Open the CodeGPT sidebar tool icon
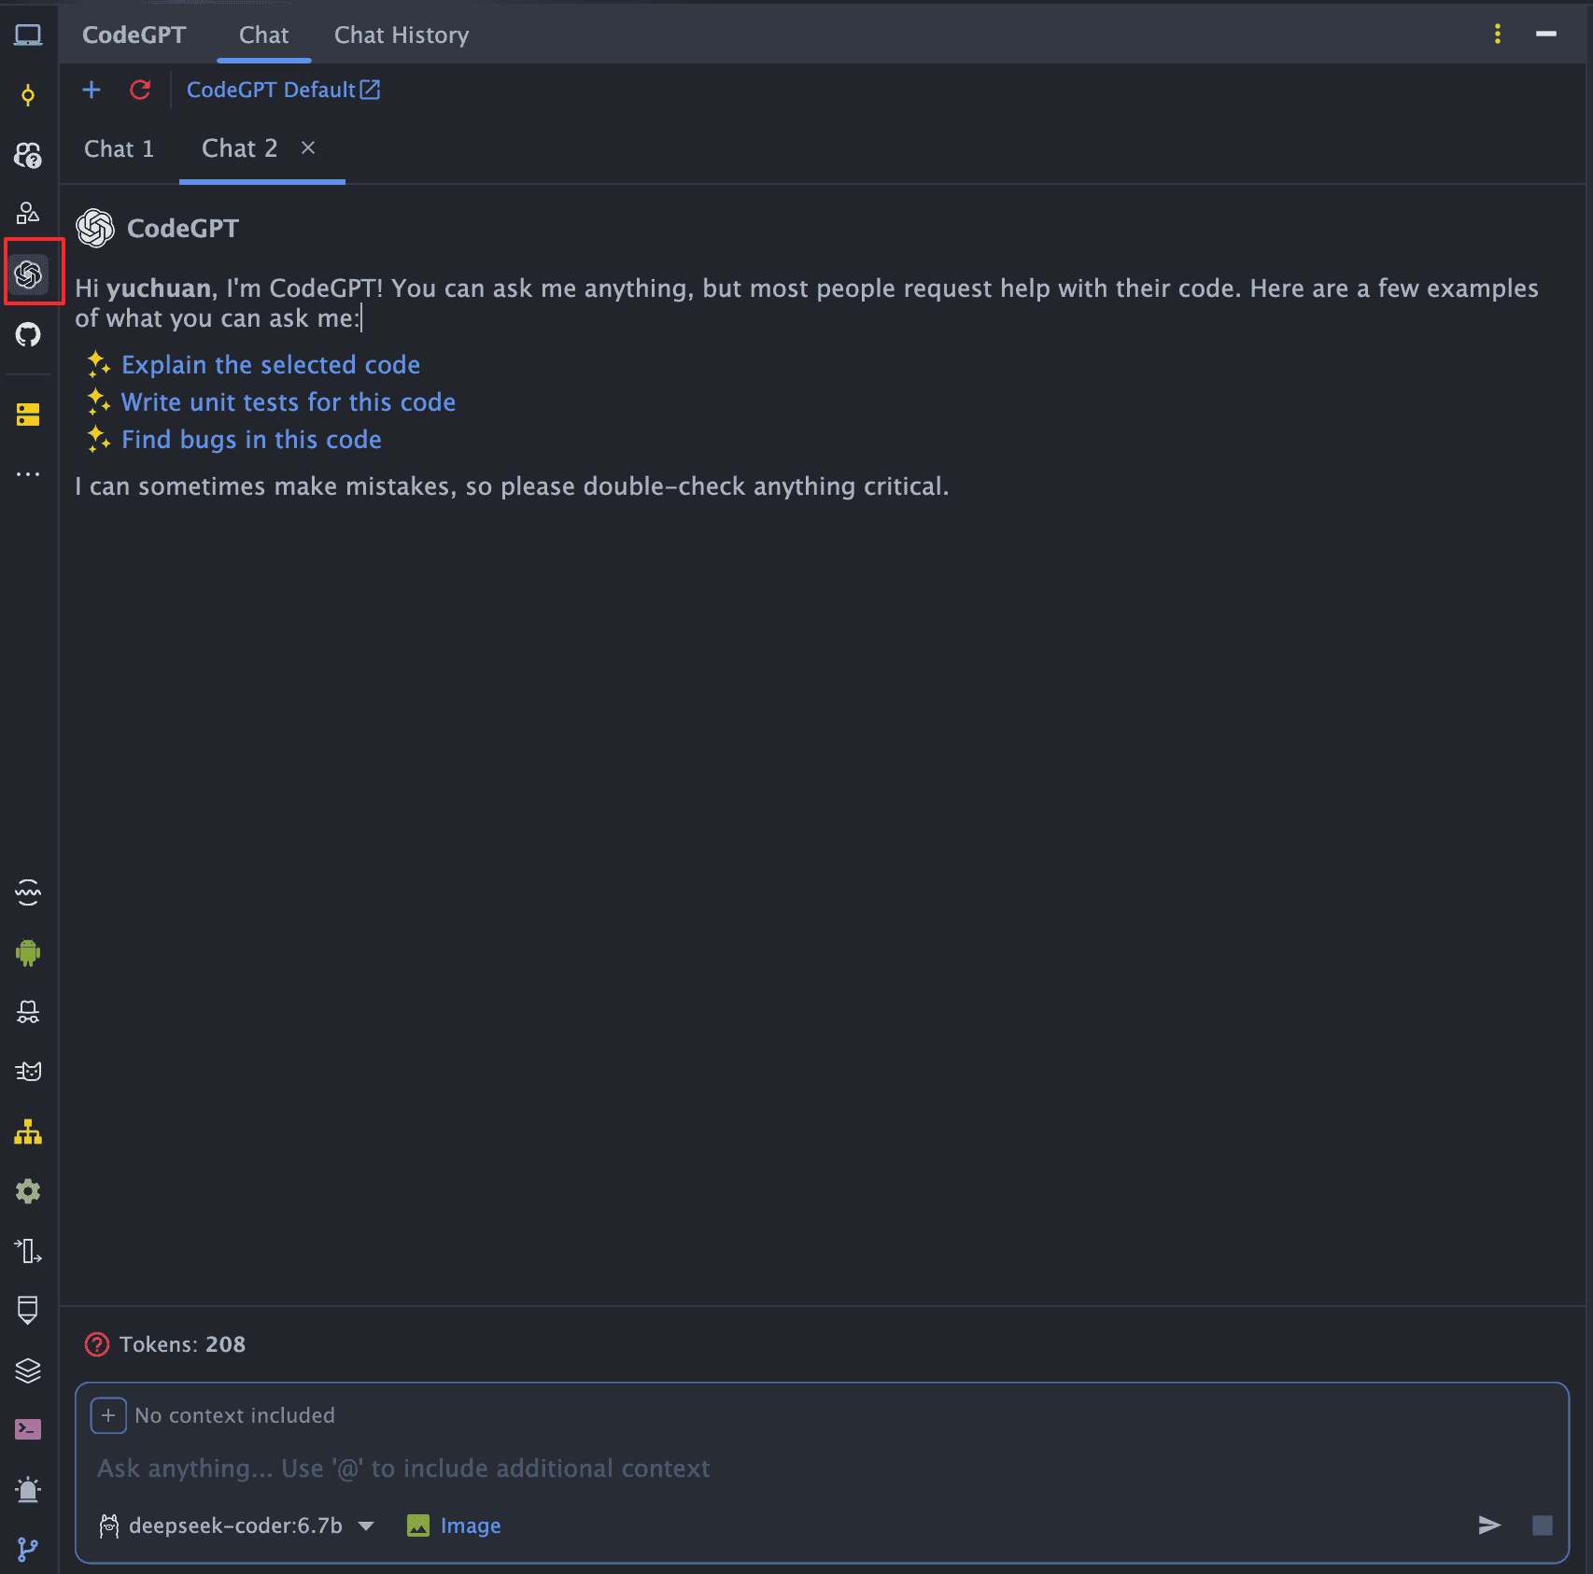 pyautogui.click(x=29, y=274)
